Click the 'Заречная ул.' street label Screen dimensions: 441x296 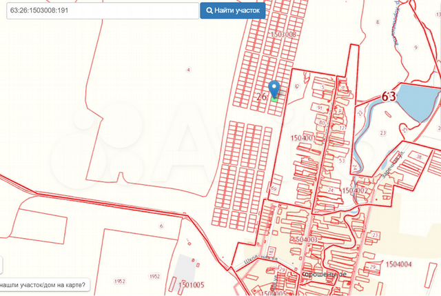click(393, 164)
